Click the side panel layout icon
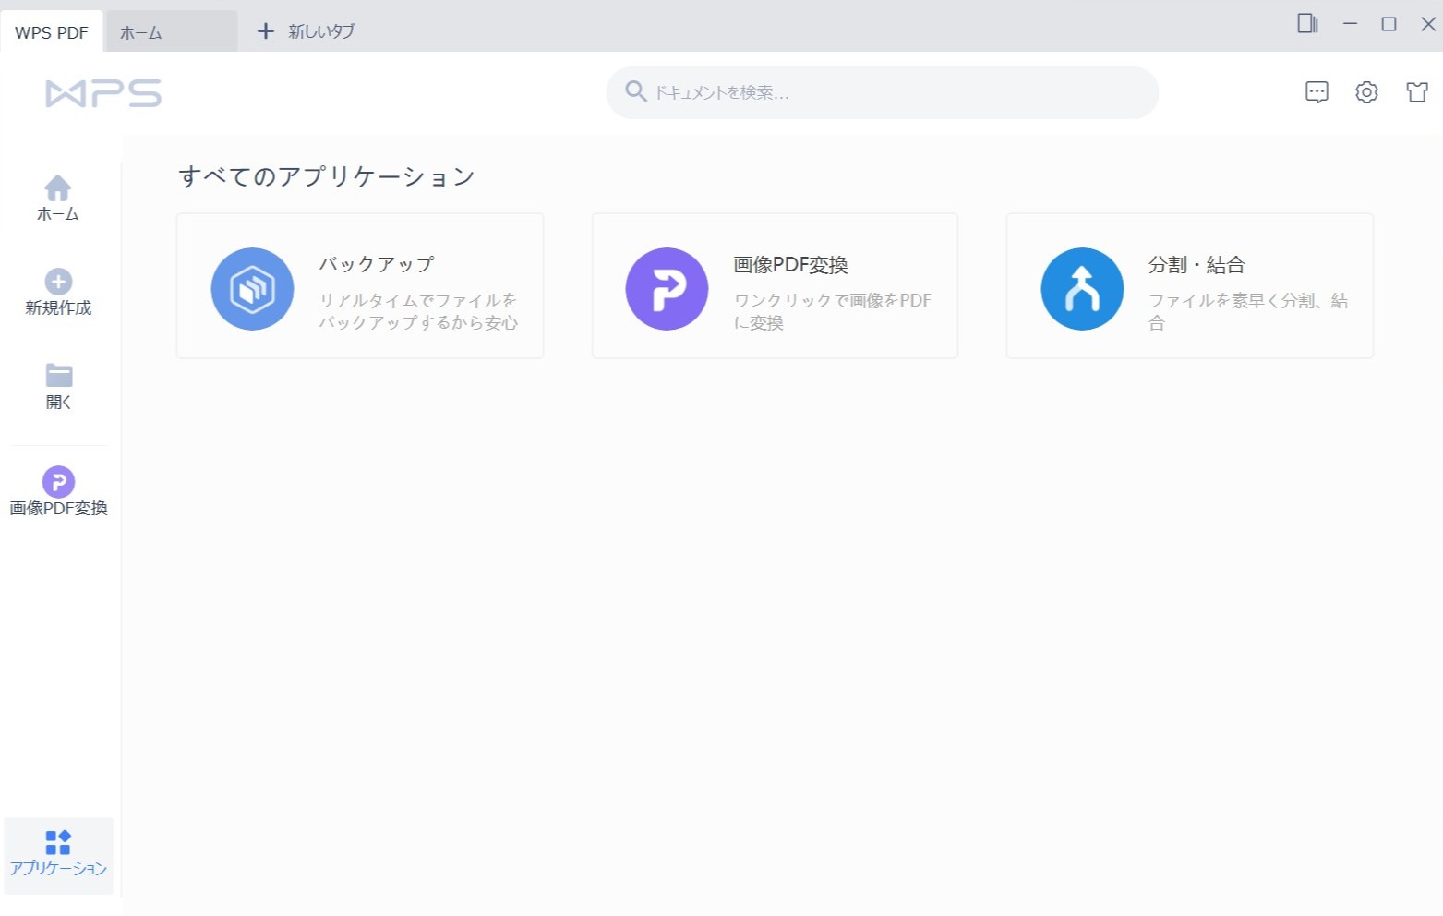Screen dimensions: 1443x916 click(x=1307, y=24)
